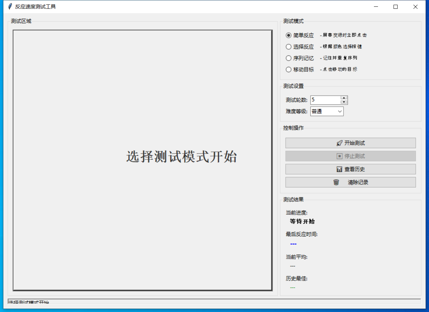Click the 开始测试 button
This screenshot has width=429, height=312.
(351, 143)
